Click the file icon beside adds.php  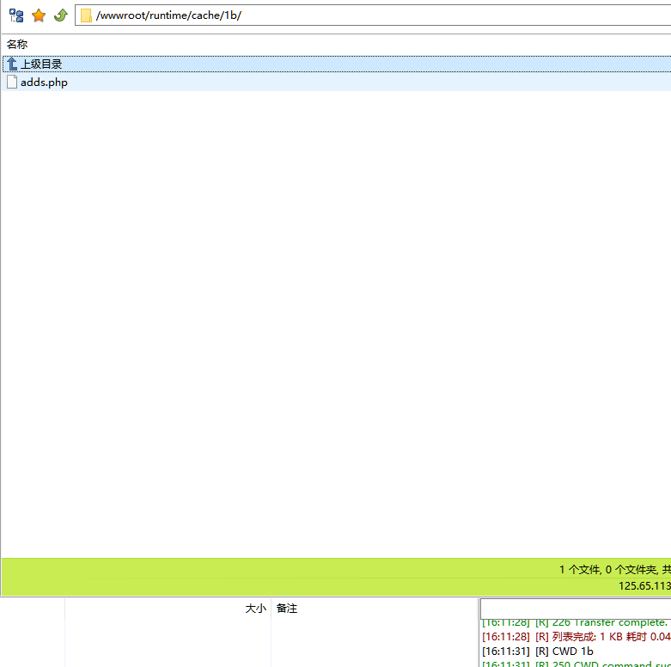[x=12, y=83]
